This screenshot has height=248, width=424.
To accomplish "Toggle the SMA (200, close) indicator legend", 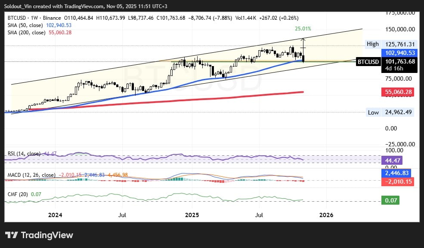I will tap(27, 33).
